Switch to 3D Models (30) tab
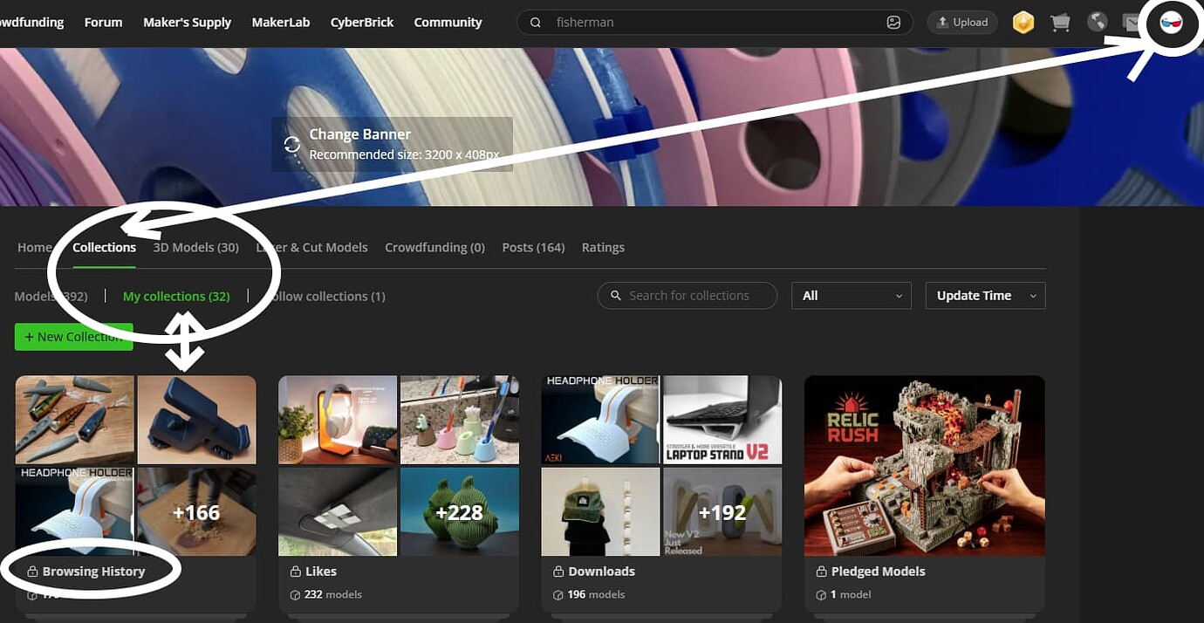Screen dimensions: 1204x623 (195, 247)
